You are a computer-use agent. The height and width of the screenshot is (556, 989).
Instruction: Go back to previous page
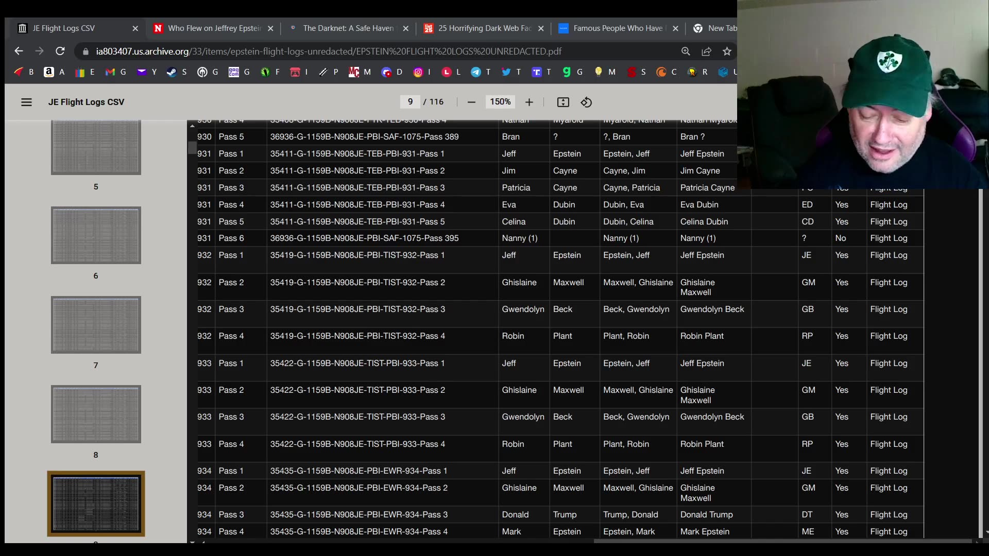(19, 51)
